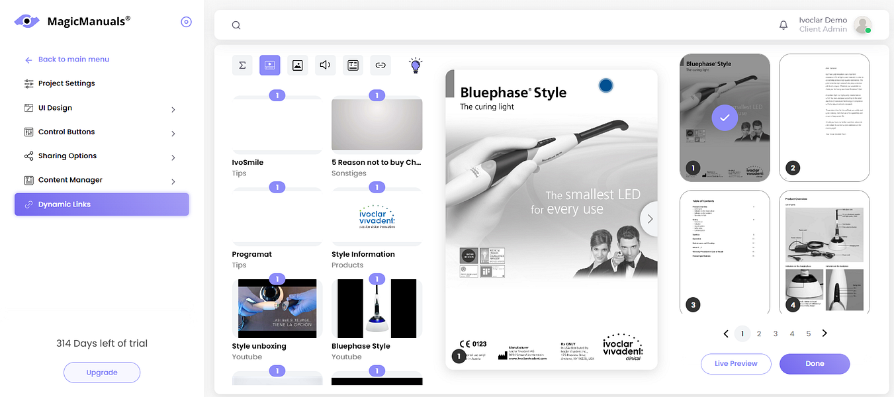Click the 314 Days left of trial text
894x397 pixels.
click(x=102, y=343)
